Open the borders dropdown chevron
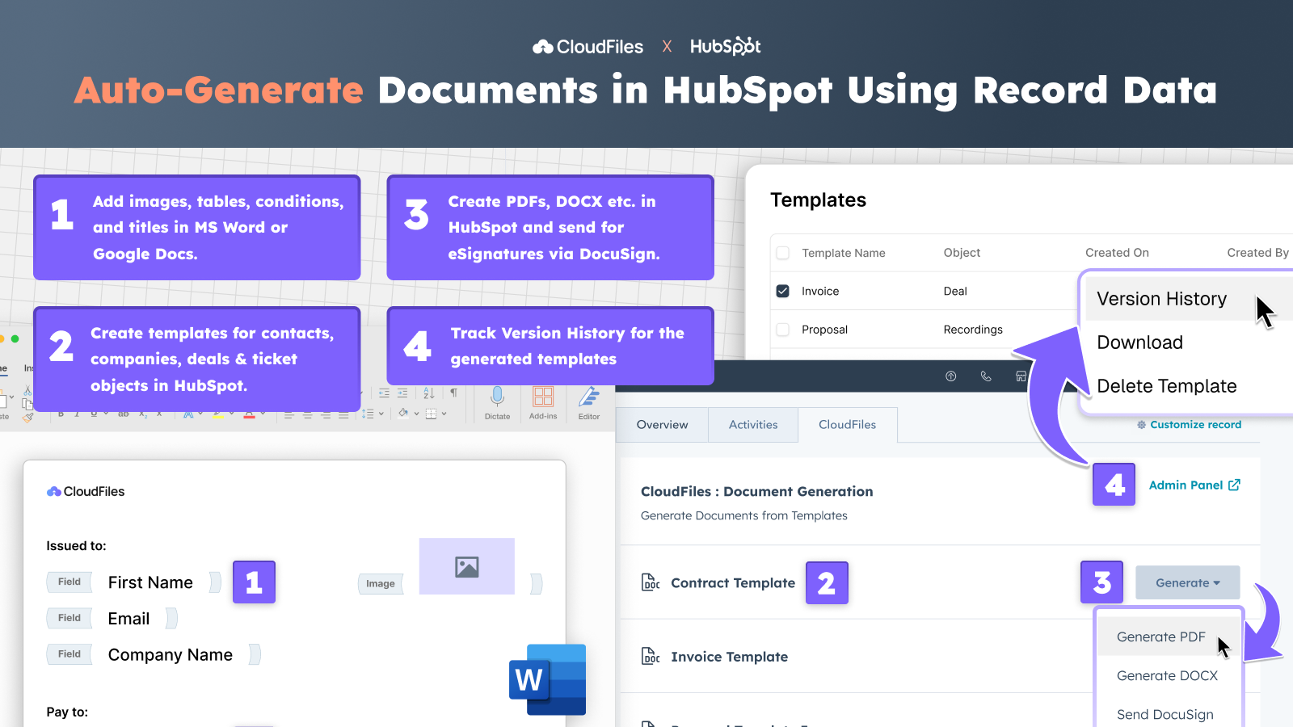1293x727 pixels. (444, 414)
